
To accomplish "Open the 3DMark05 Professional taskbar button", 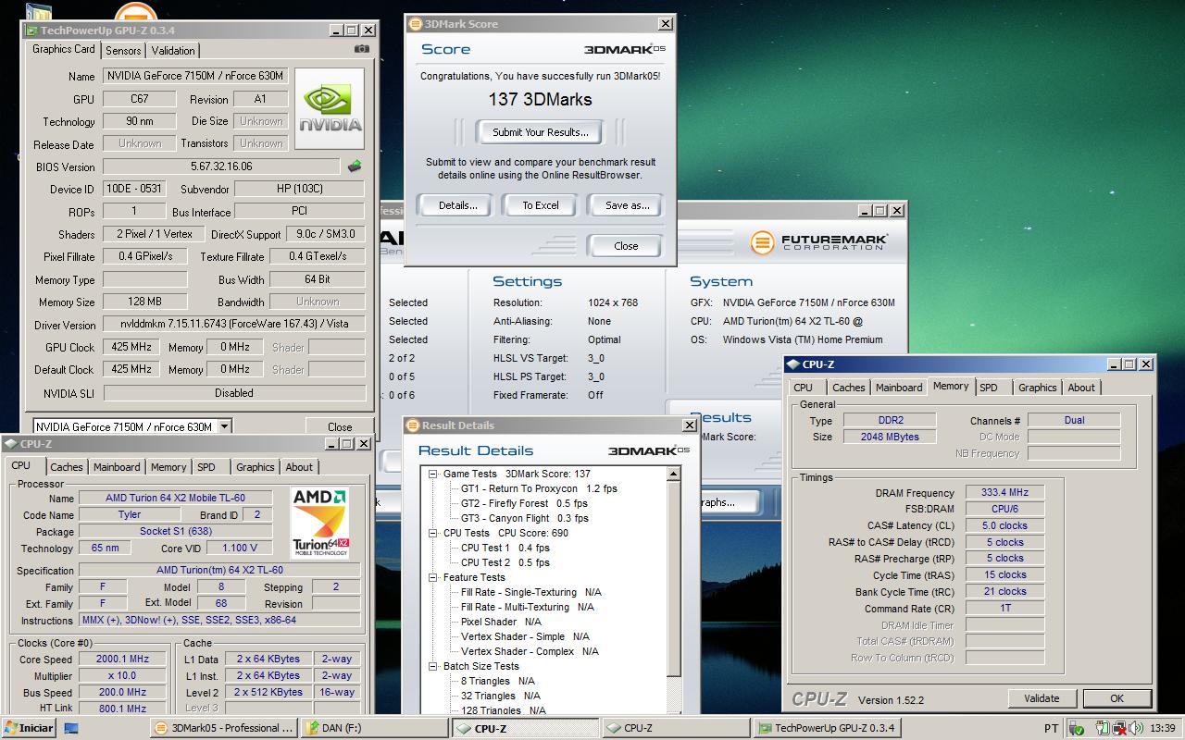I will pos(224,728).
